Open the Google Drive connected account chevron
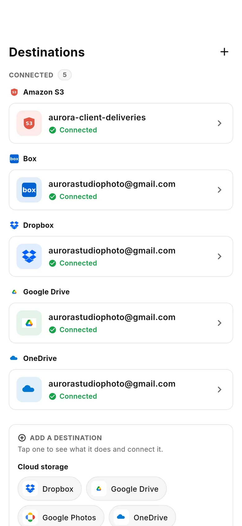This screenshot has height=526, width=242. pos(220,323)
